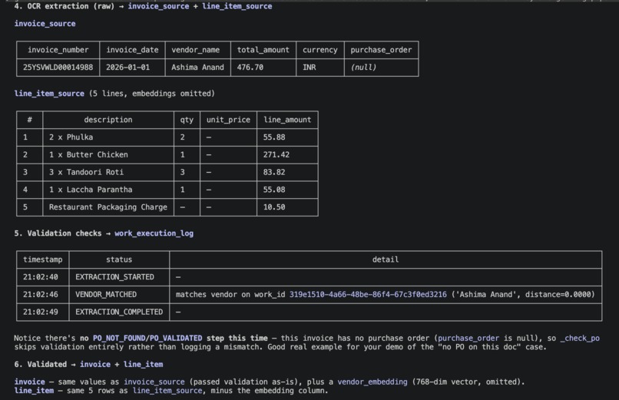
Task: Select invoice date value 2026-01-01
Action: 128,68
